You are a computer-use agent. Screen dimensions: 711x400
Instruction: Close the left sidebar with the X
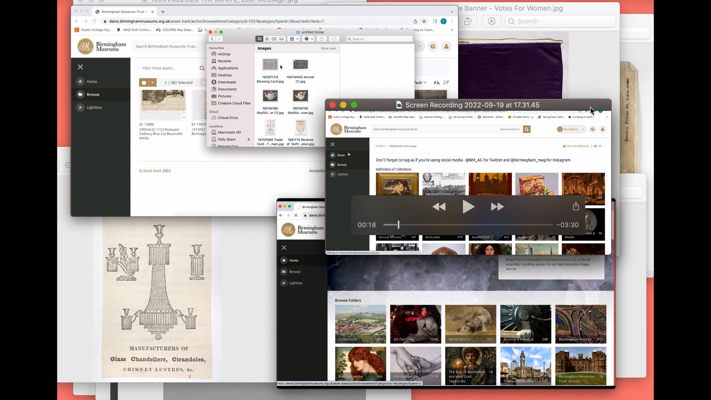80,67
